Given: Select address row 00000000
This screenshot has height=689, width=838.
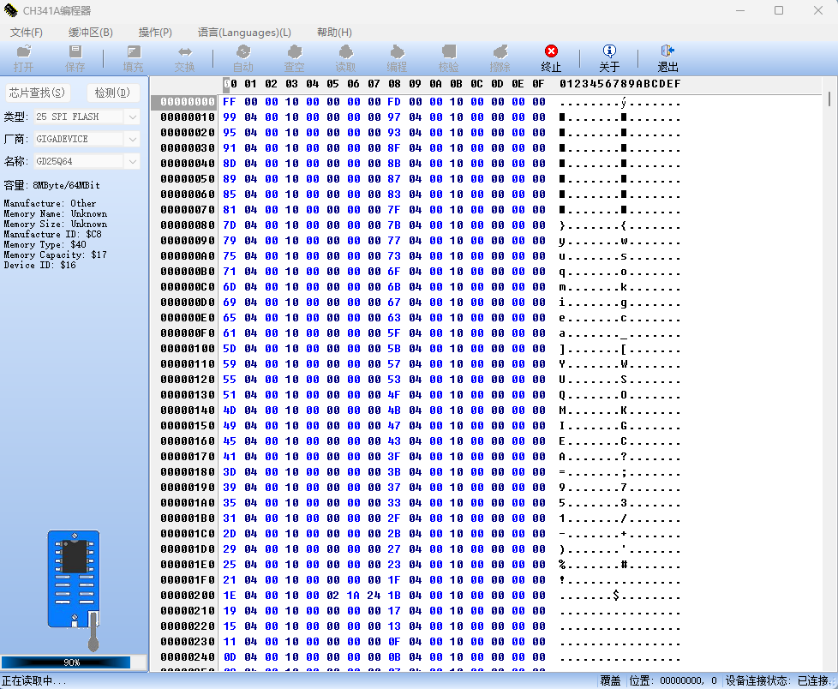Looking at the screenshot, I should coord(188,102).
